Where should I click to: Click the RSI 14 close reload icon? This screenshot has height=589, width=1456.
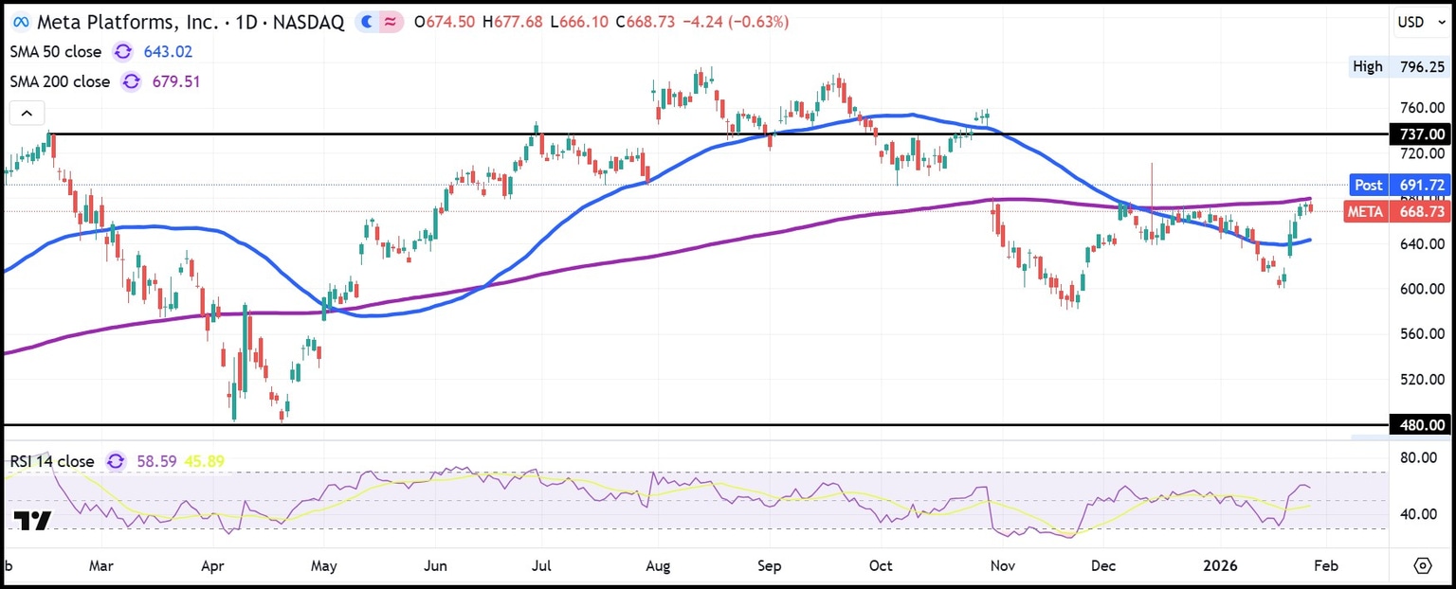pyautogui.click(x=116, y=461)
